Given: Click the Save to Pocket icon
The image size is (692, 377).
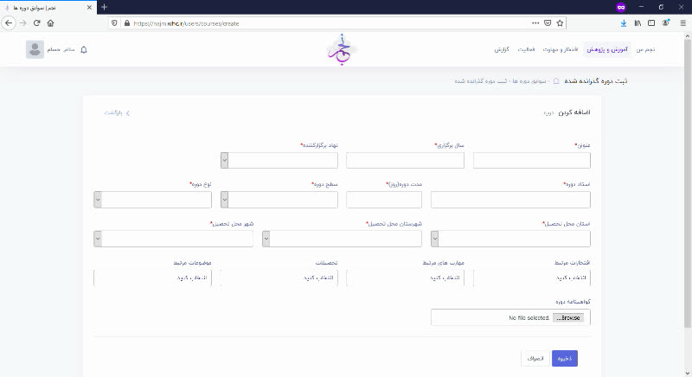Looking at the screenshot, I should click(x=548, y=23).
